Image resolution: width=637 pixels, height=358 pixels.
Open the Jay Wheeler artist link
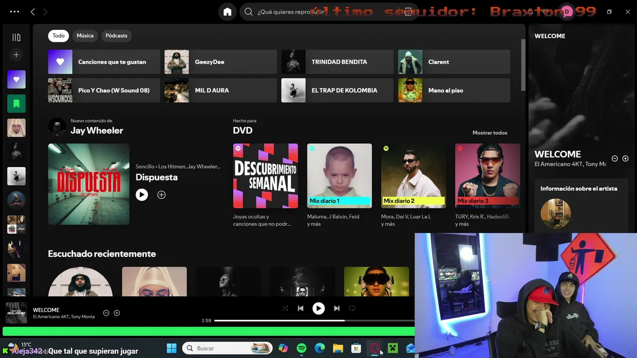pos(97,131)
